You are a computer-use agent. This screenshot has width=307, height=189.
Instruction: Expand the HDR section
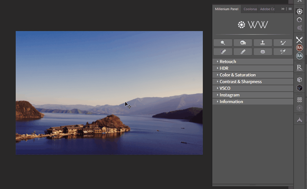pyautogui.click(x=253, y=68)
